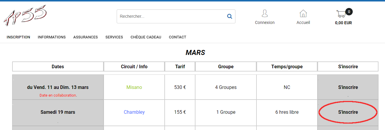Image resolution: width=385 pixels, height=130 pixels.
Task: Follow the Chambley circuit link
Action: point(134,112)
